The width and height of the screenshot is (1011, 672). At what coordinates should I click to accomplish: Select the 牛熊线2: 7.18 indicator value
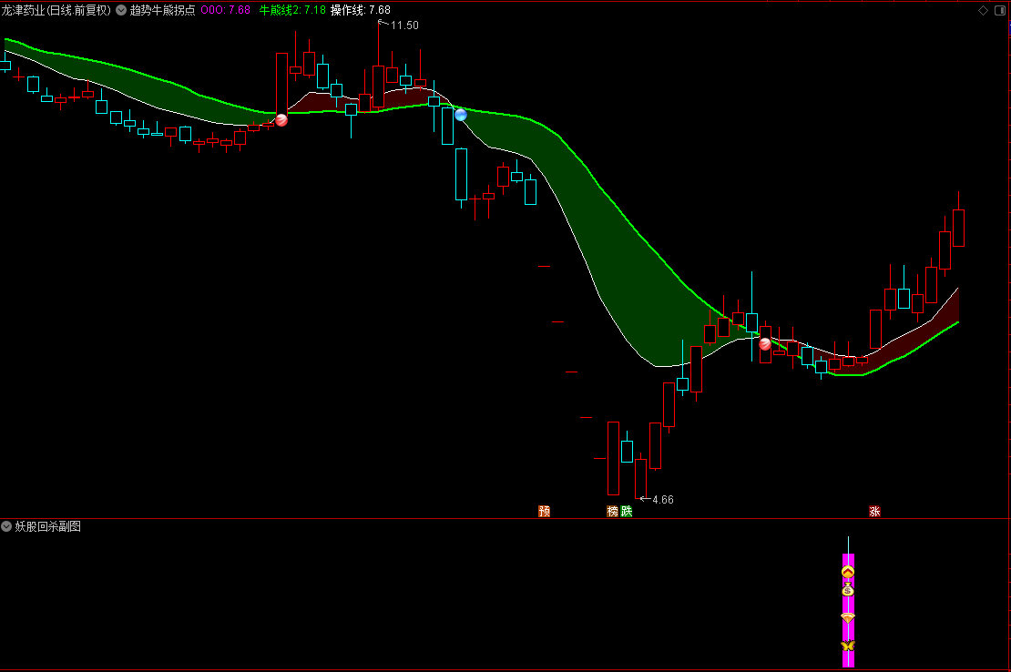[292, 10]
